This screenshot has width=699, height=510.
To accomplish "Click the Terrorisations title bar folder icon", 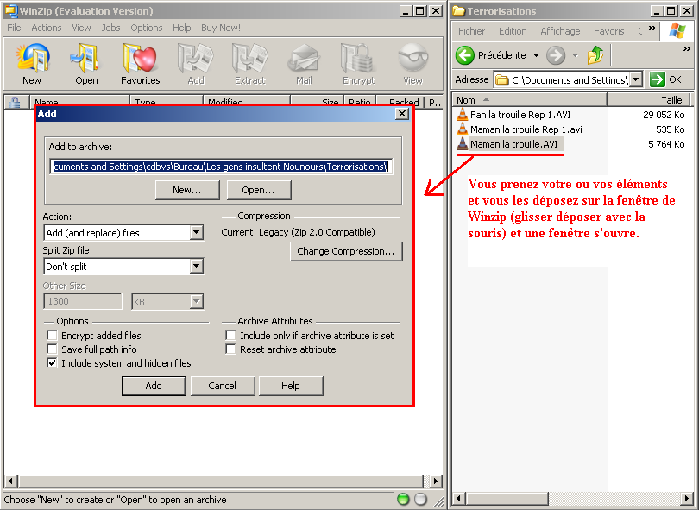I will pos(459,10).
